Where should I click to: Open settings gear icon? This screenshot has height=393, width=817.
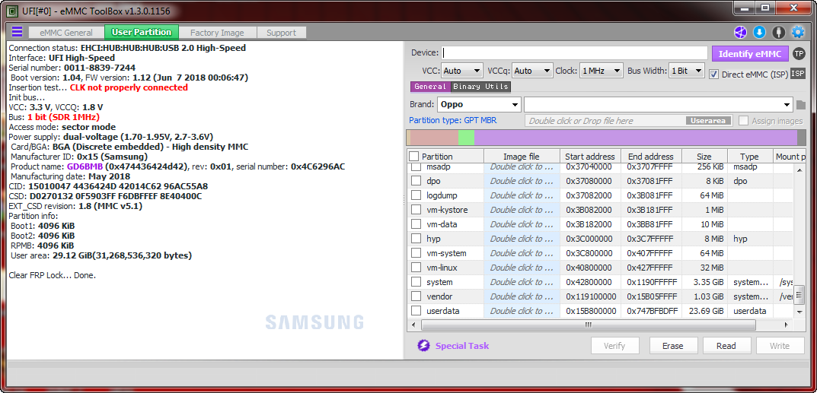[798, 32]
